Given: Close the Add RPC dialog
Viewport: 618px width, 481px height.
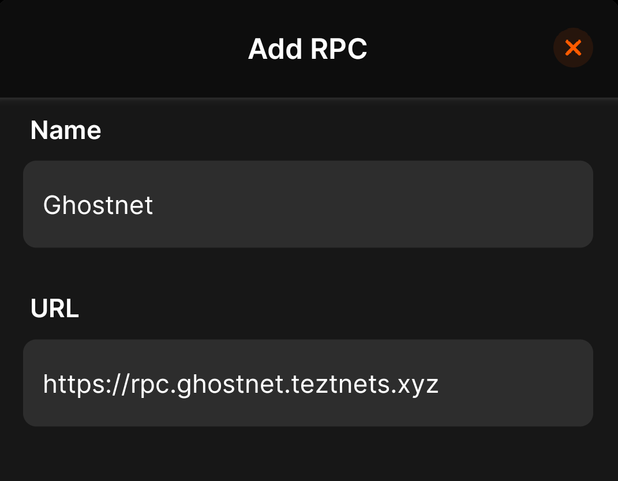Looking at the screenshot, I should pos(573,48).
